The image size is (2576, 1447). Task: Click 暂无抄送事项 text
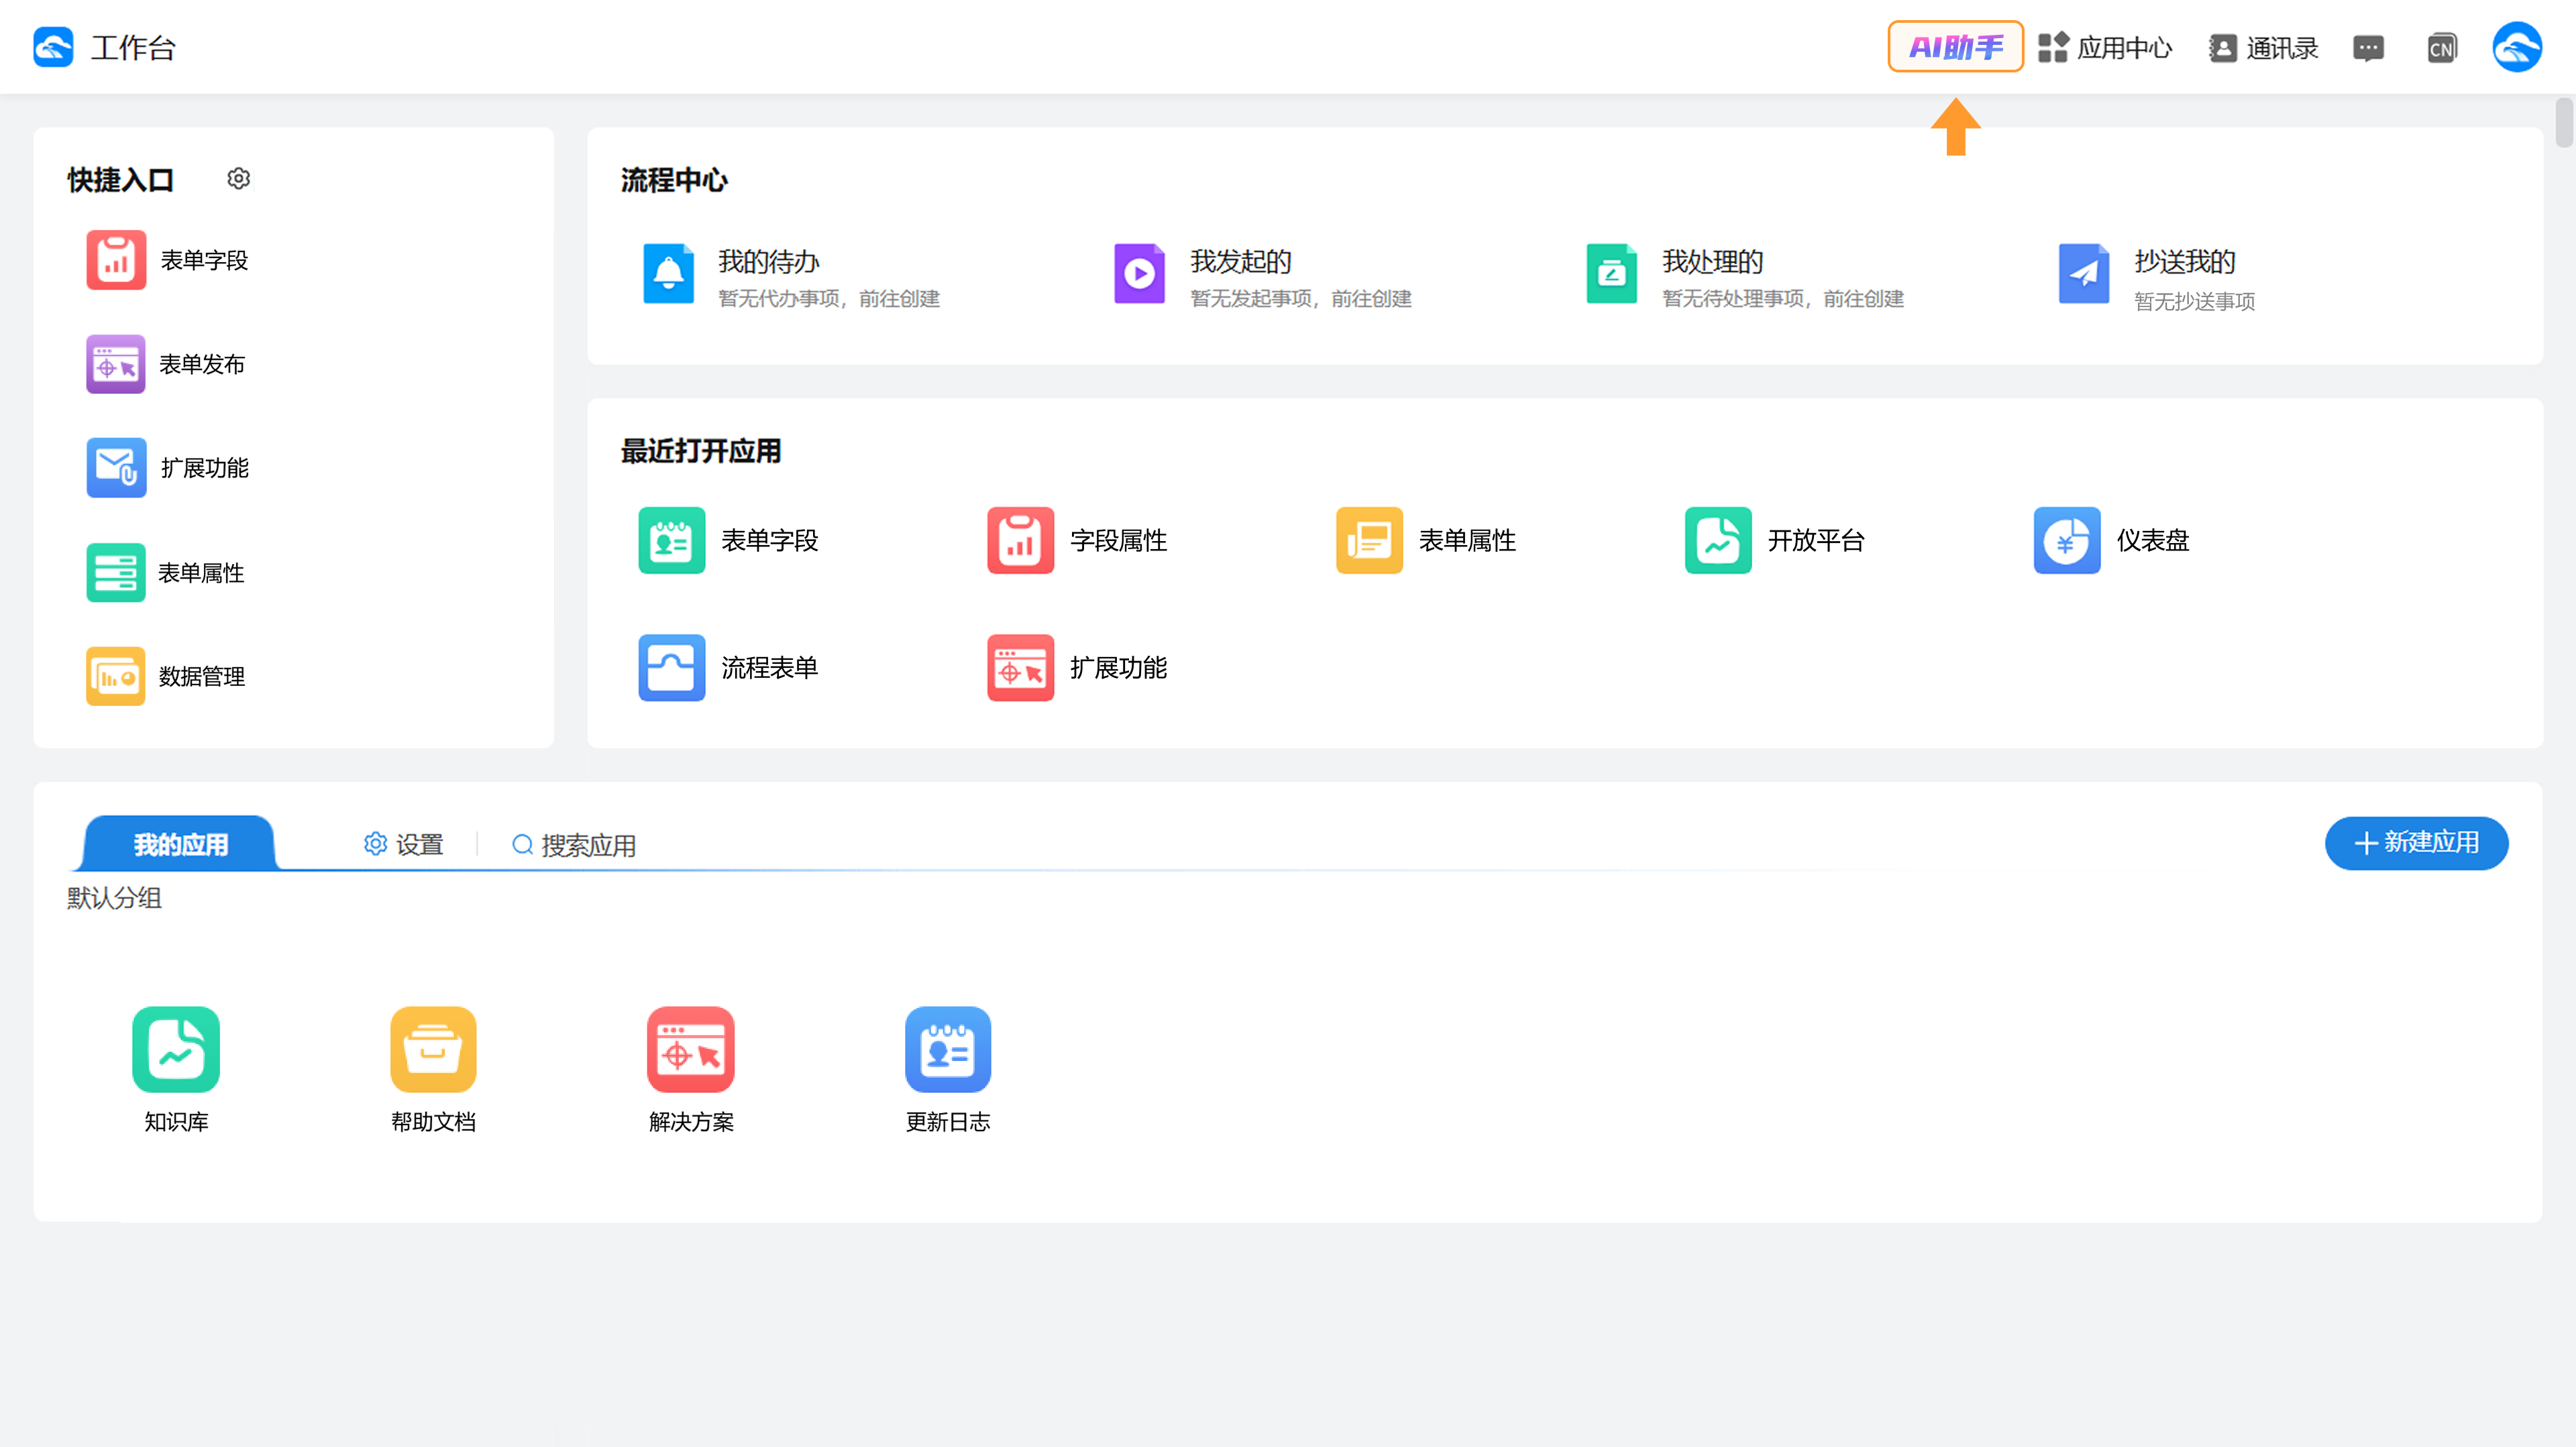click(x=2195, y=302)
